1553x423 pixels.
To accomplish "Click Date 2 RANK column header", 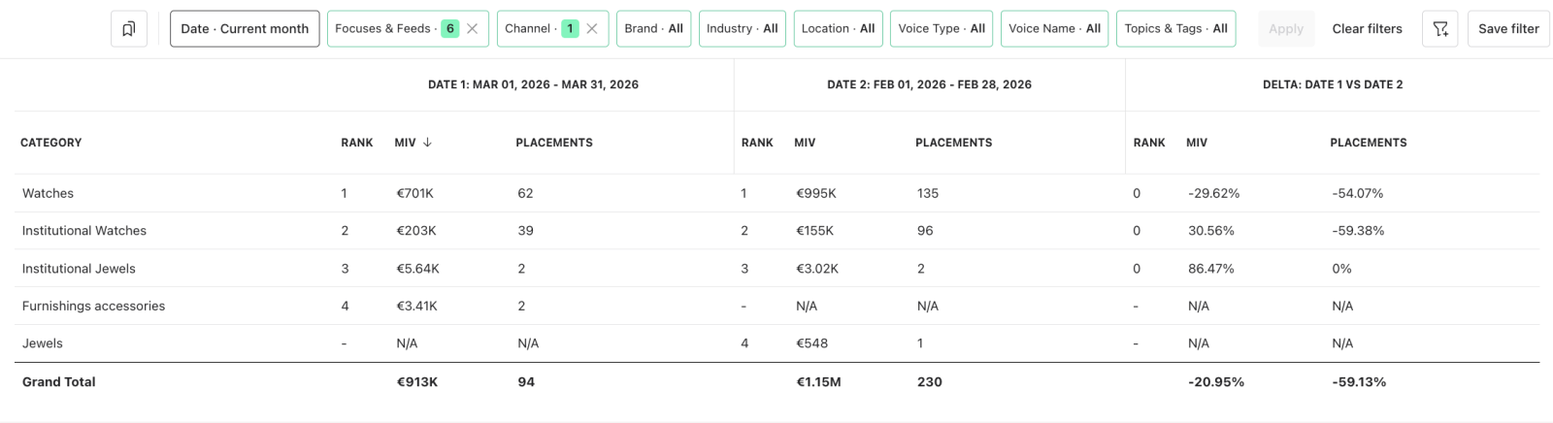I will 757,143.
